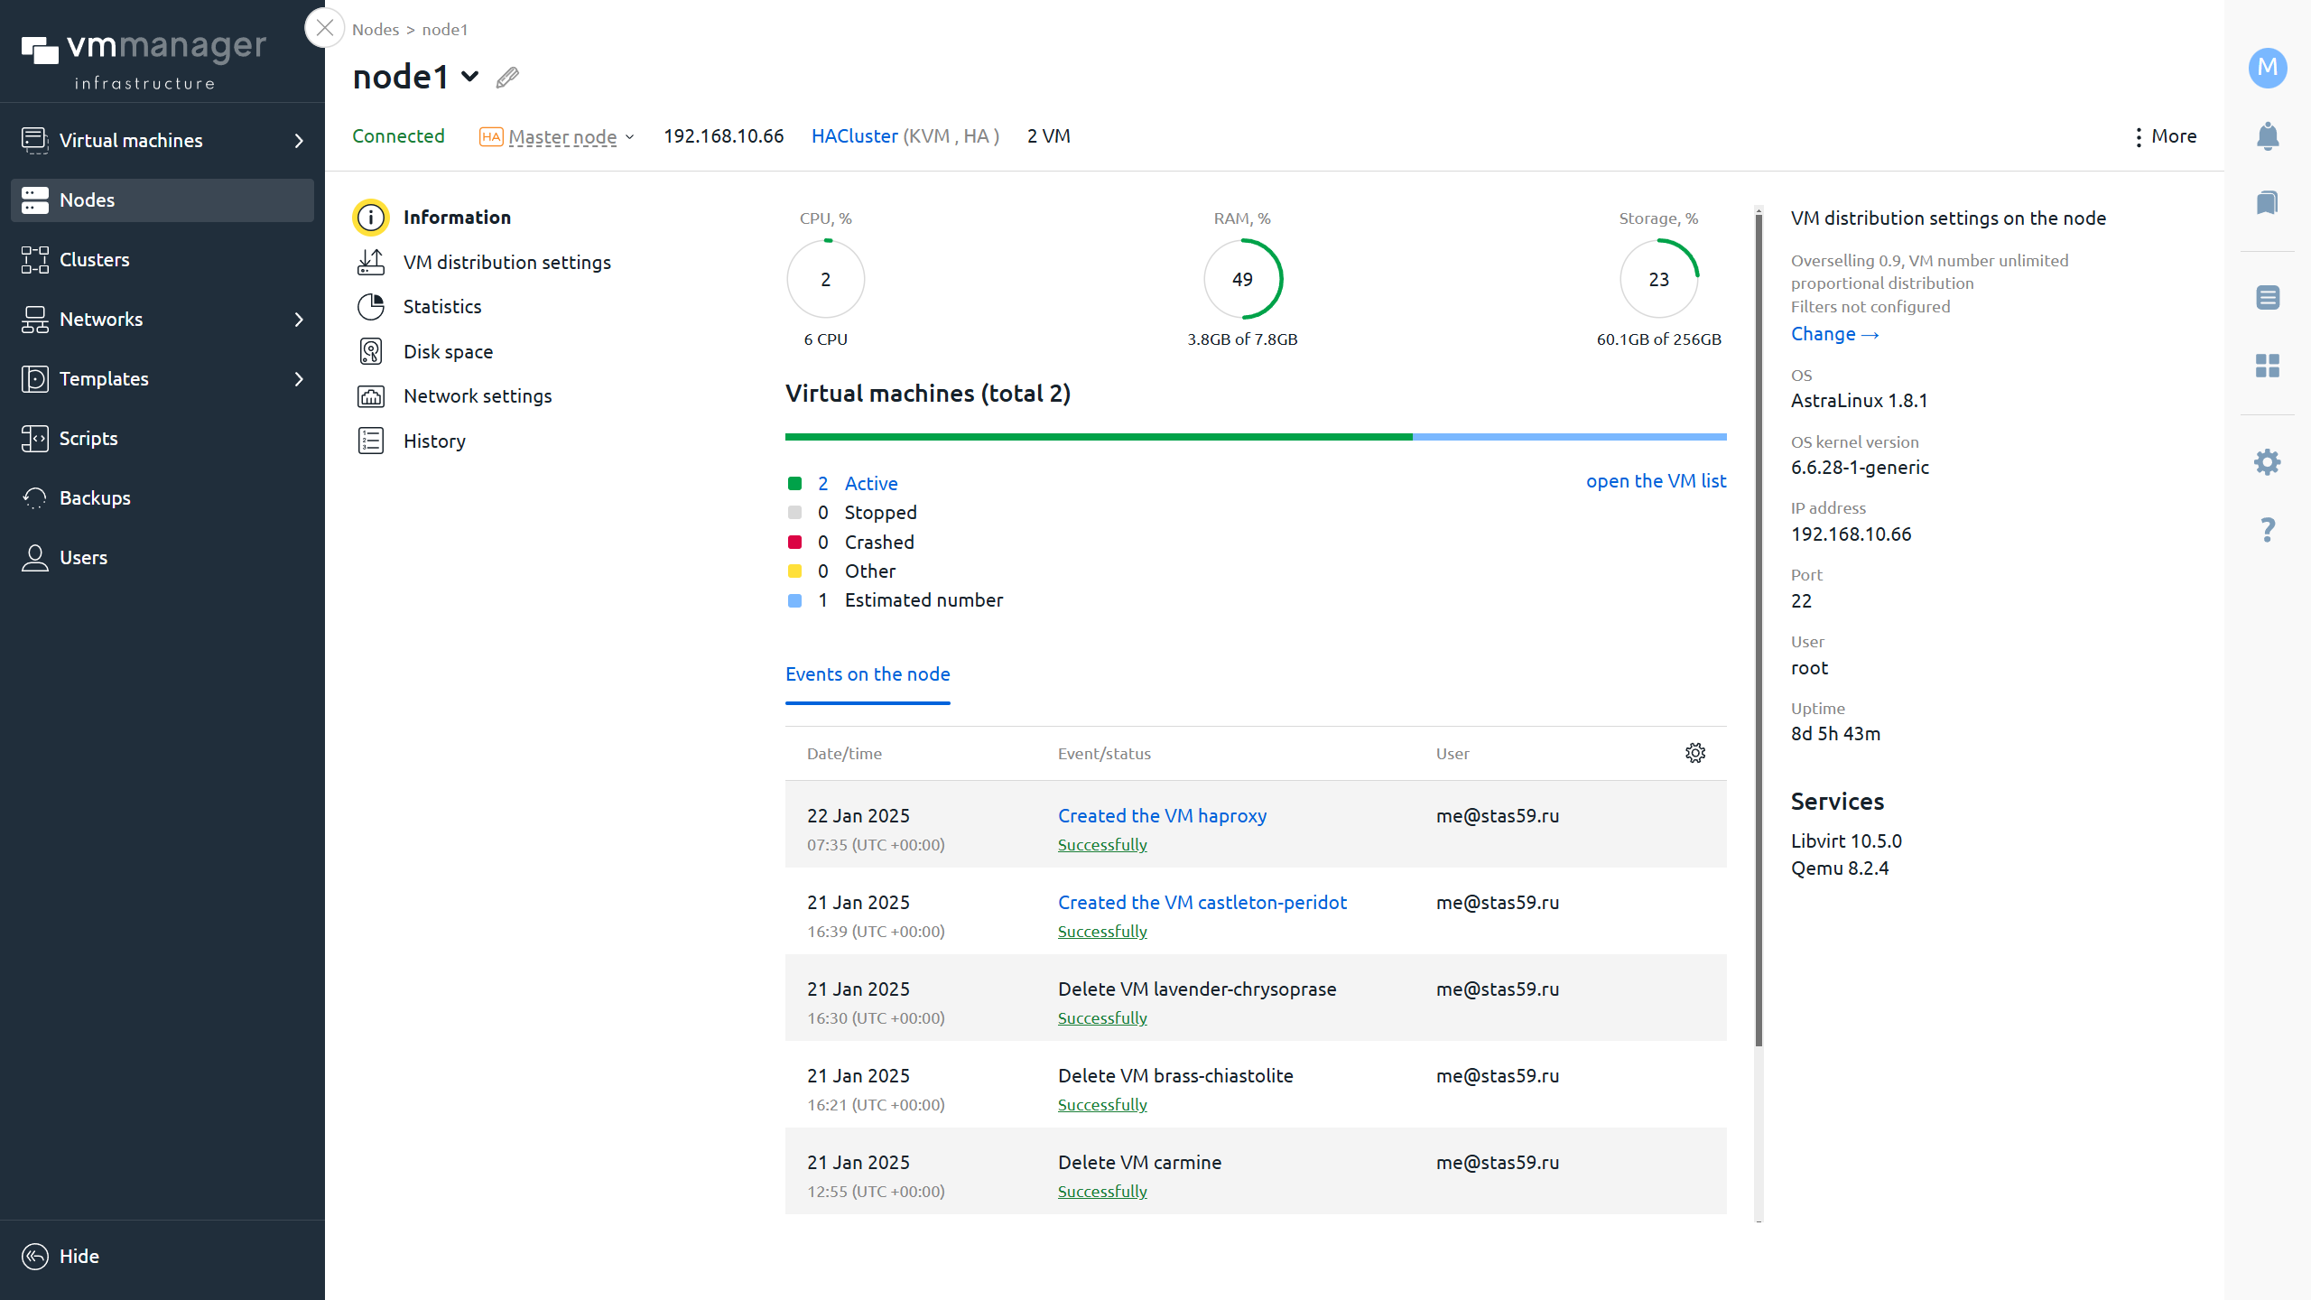Click the virtual machines status progress bar
2311x1300 pixels.
point(1255,437)
